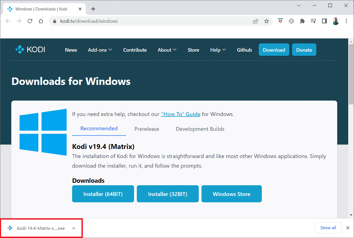
Task: Expand the Help dropdown menu
Action: pyautogui.click(x=218, y=50)
